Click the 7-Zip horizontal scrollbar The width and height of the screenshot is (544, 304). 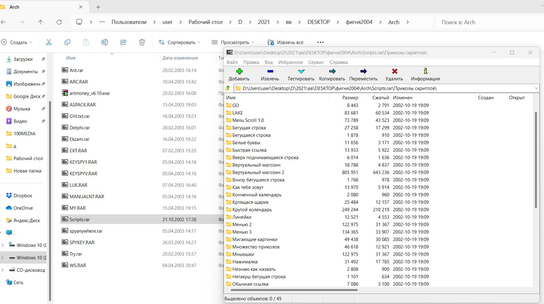pos(294,290)
